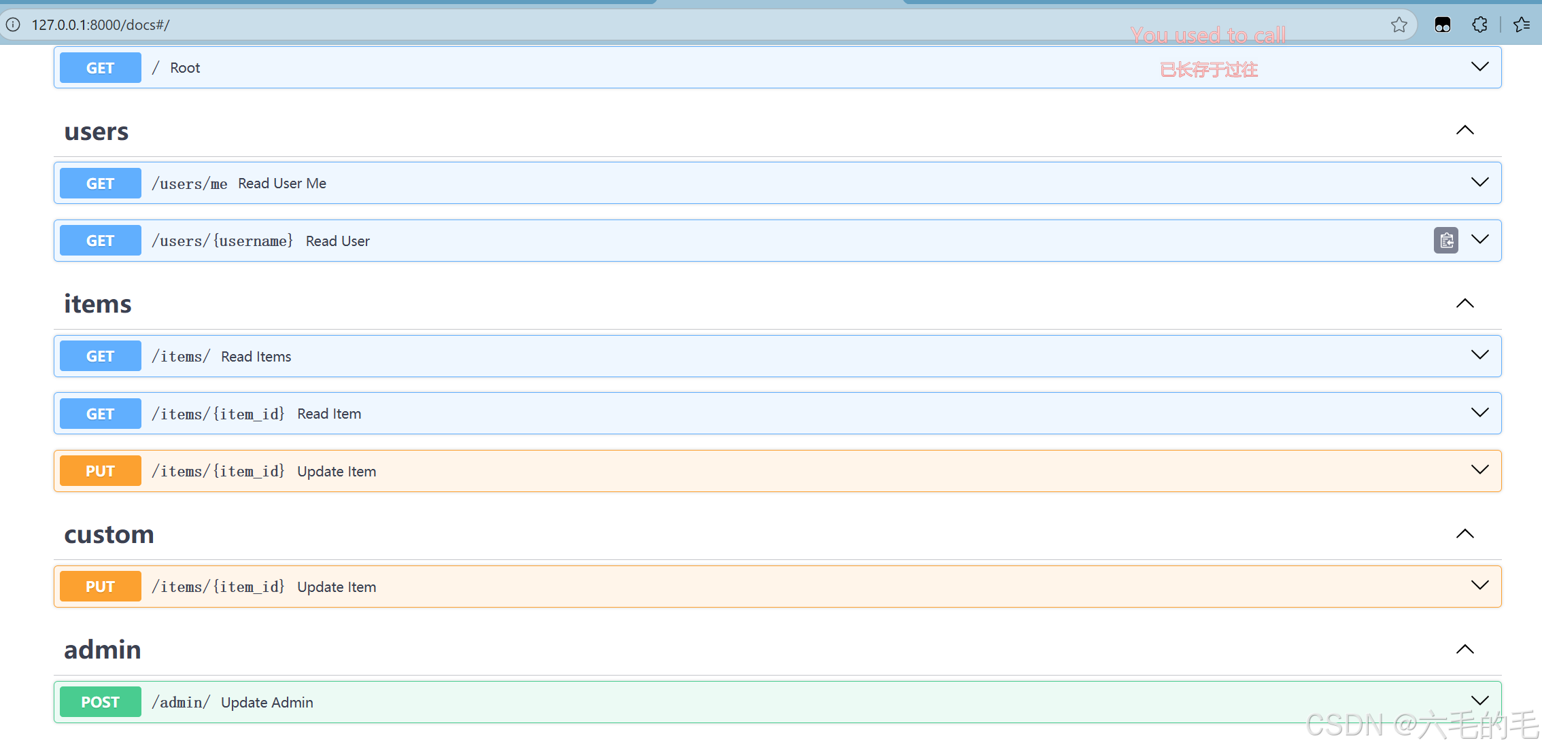Click the GET badge of /users/{username}

pos(101,241)
